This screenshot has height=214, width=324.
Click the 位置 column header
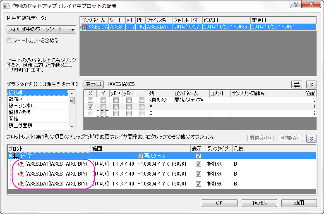coord(293,93)
